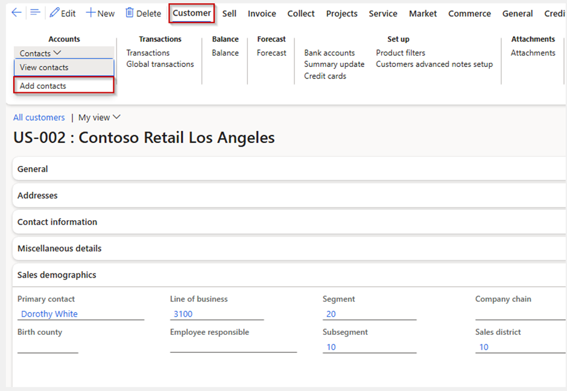567x391 pixels.
Task: Click the New plus icon
Action: pos(90,13)
